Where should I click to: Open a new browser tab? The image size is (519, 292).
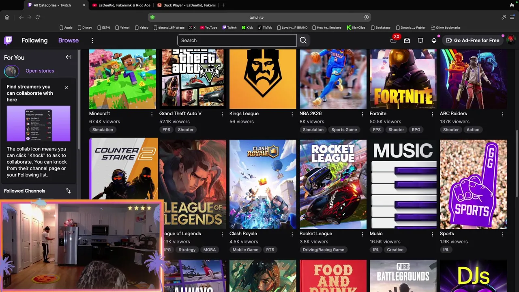click(223, 5)
